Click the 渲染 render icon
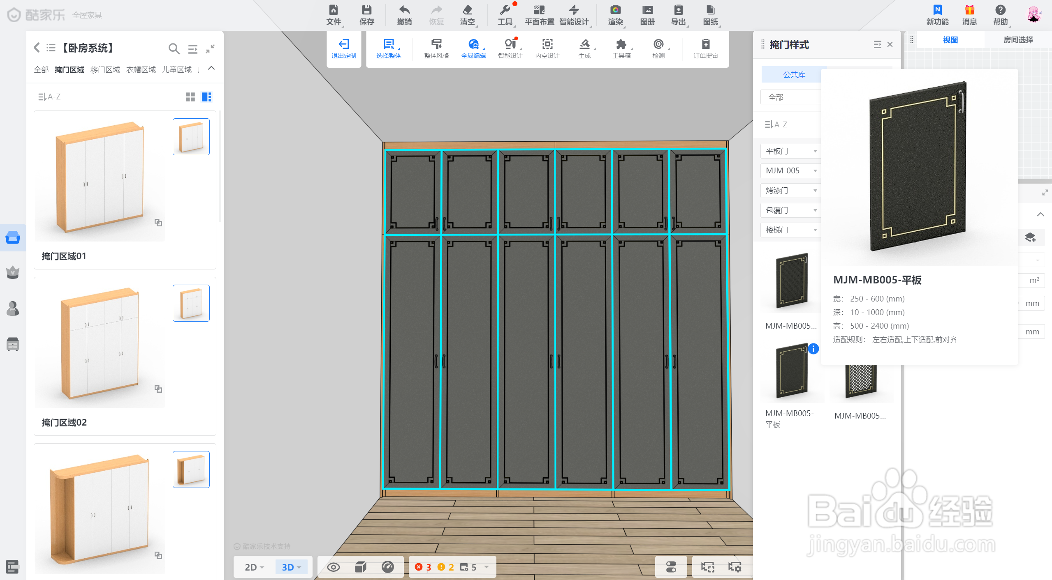1052x580 pixels. tap(615, 15)
